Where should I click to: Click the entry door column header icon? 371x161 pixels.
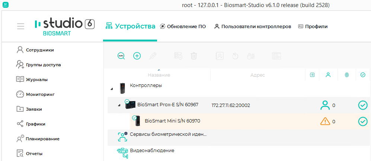coord(312,75)
